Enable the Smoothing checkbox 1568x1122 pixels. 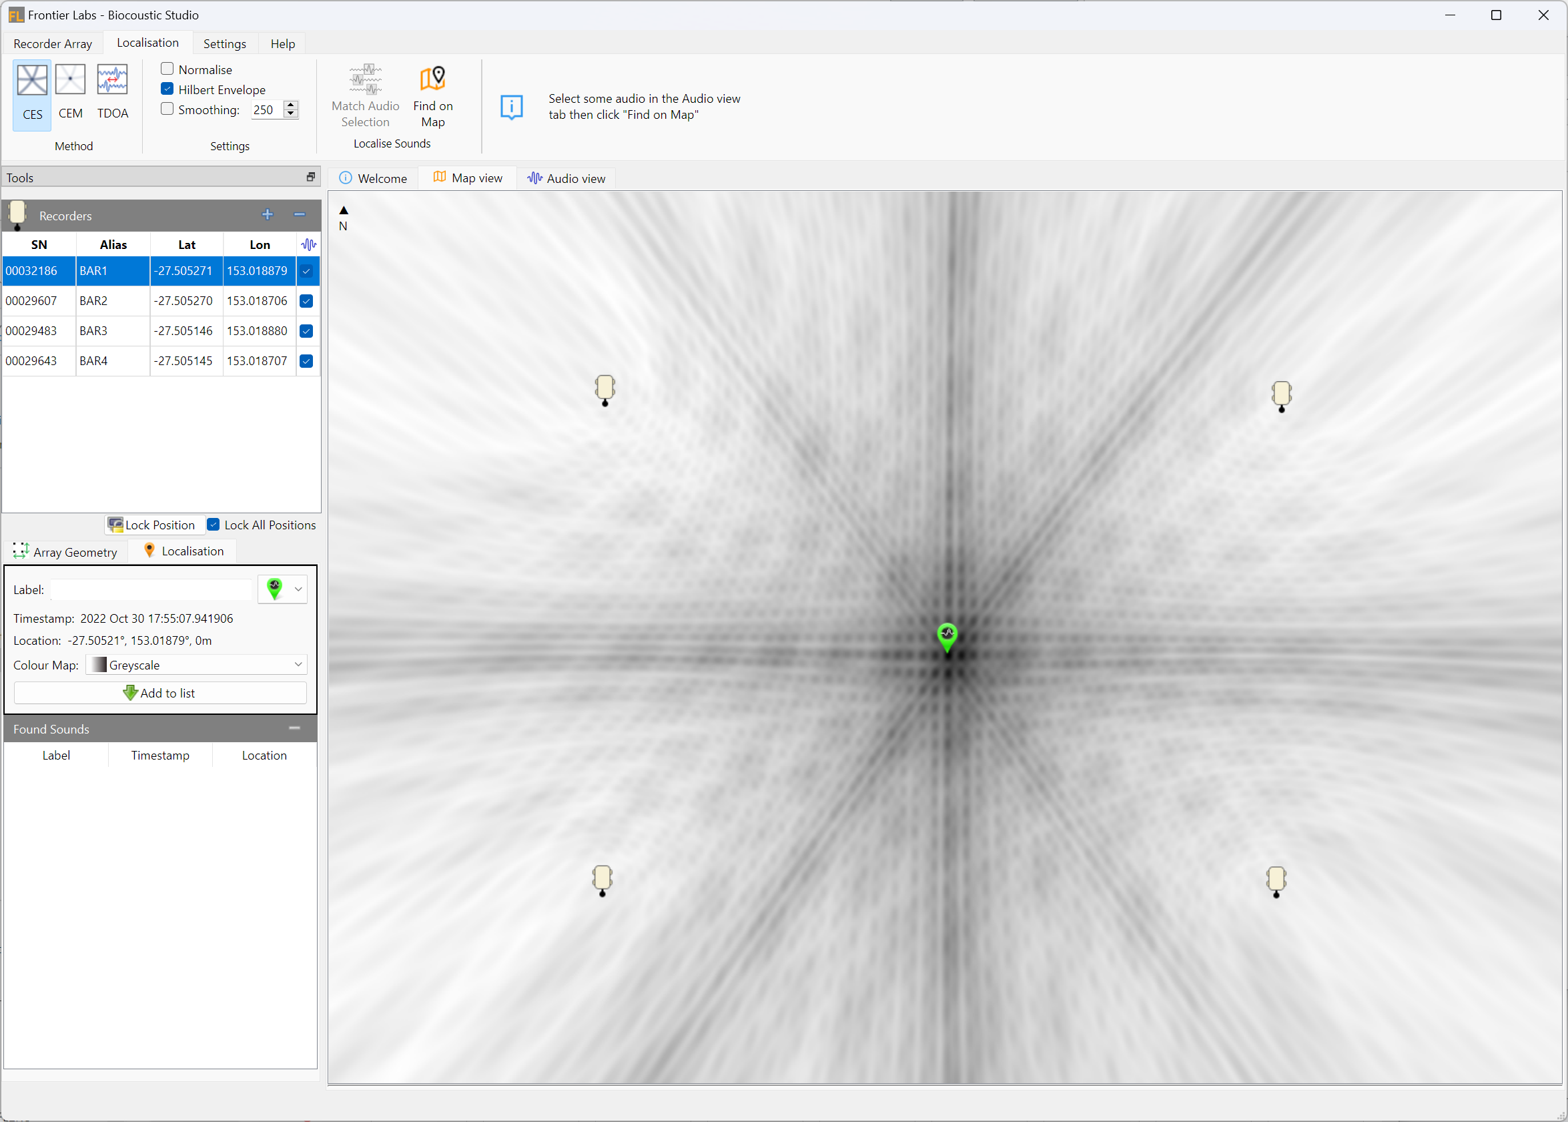coord(167,109)
